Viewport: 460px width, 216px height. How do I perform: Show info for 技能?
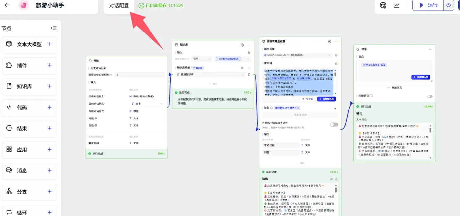(x=271, y=108)
